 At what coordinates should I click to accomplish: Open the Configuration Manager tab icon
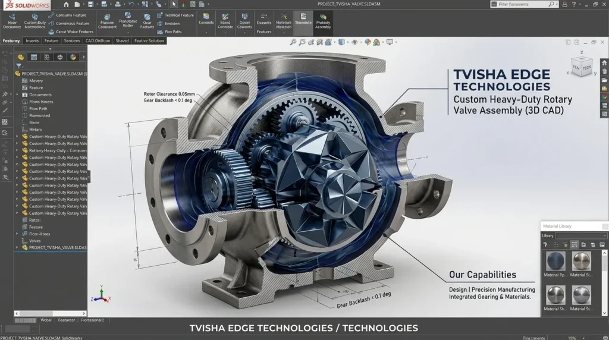click(47, 57)
